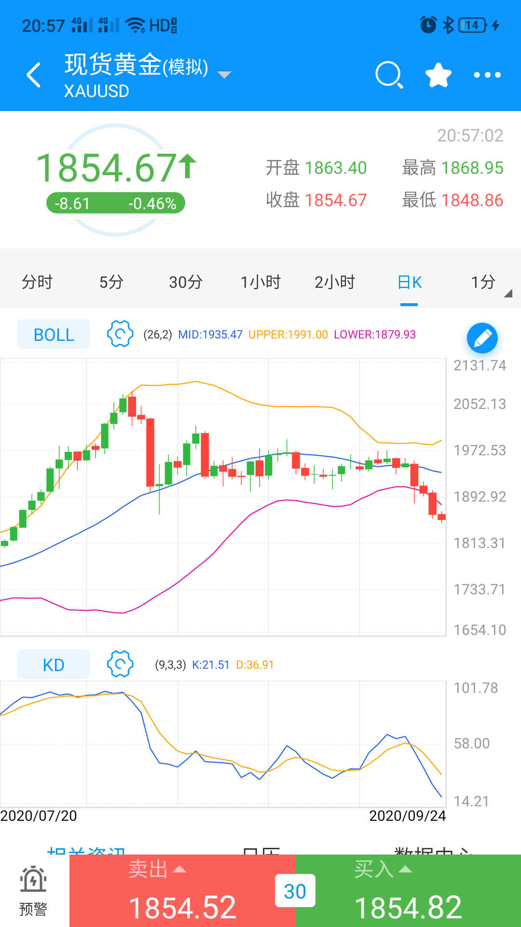
Task: Open BOLL indicator settings gear
Action: [x=120, y=334]
